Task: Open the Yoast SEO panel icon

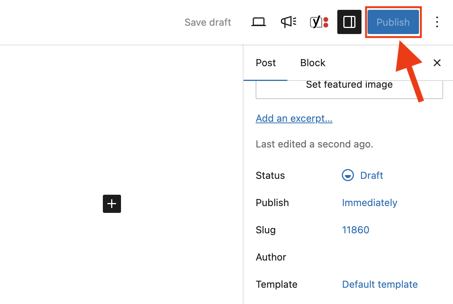Action: pos(319,22)
